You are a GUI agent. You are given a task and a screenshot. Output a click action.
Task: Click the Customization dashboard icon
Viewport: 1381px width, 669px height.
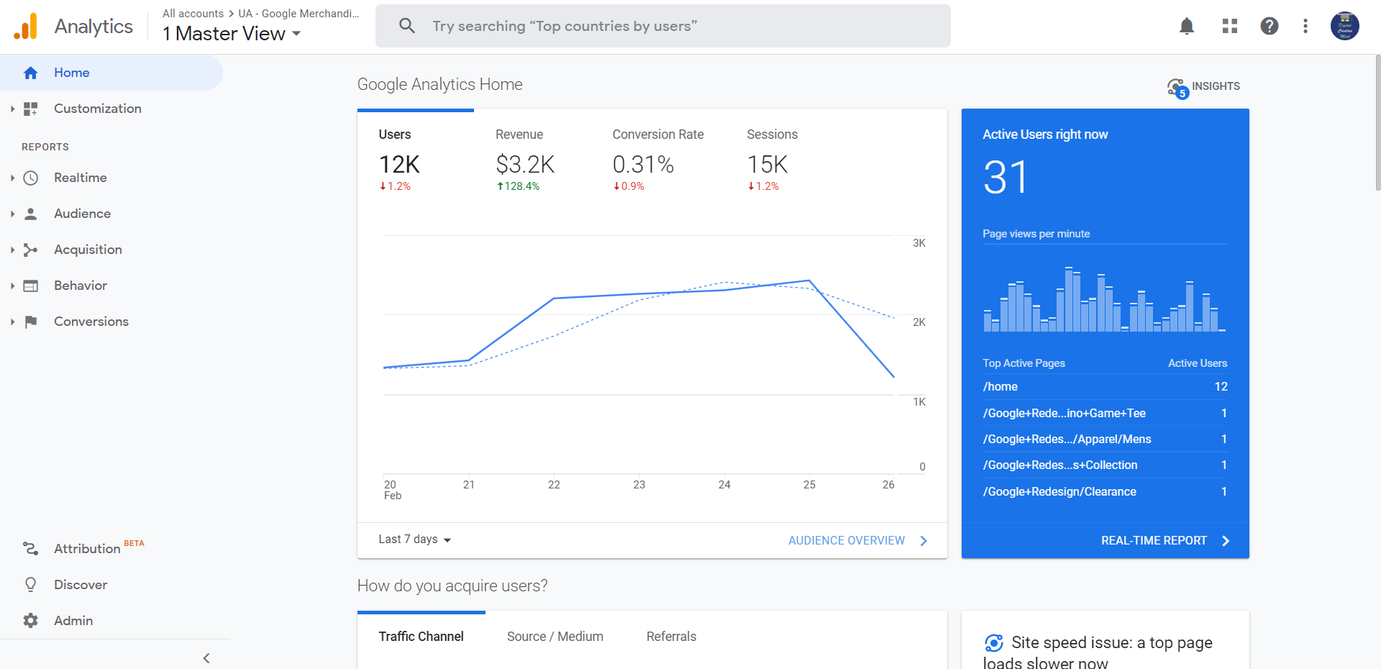pos(30,109)
